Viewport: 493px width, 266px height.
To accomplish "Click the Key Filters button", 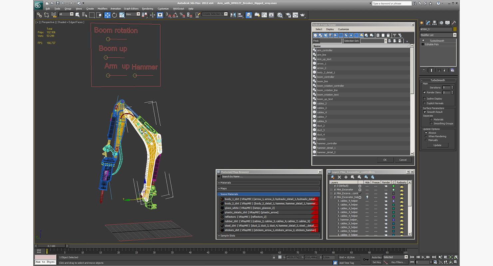I will (398, 262).
